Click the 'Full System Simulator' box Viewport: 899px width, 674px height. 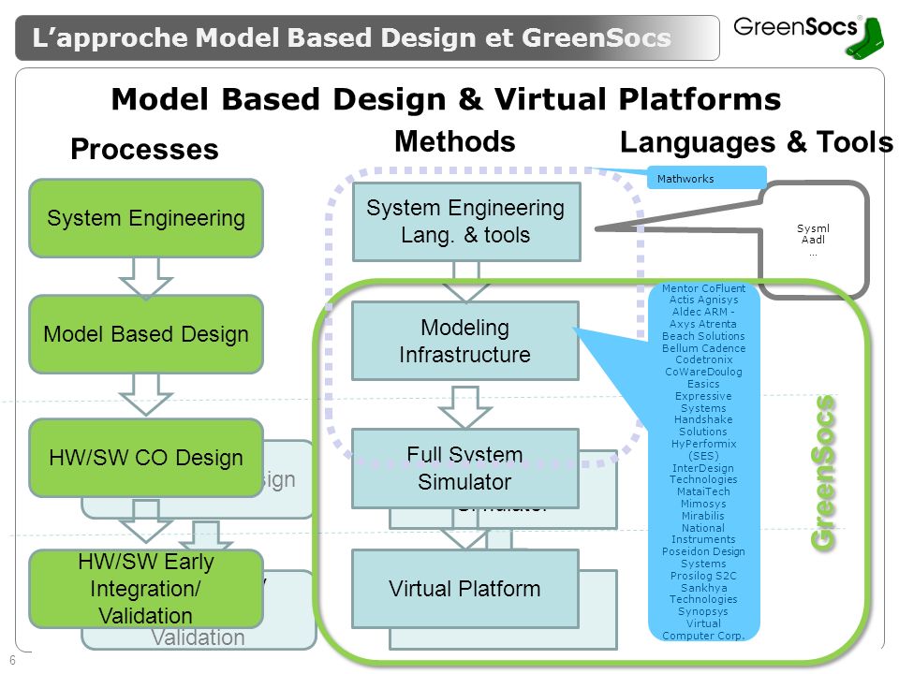(x=465, y=468)
